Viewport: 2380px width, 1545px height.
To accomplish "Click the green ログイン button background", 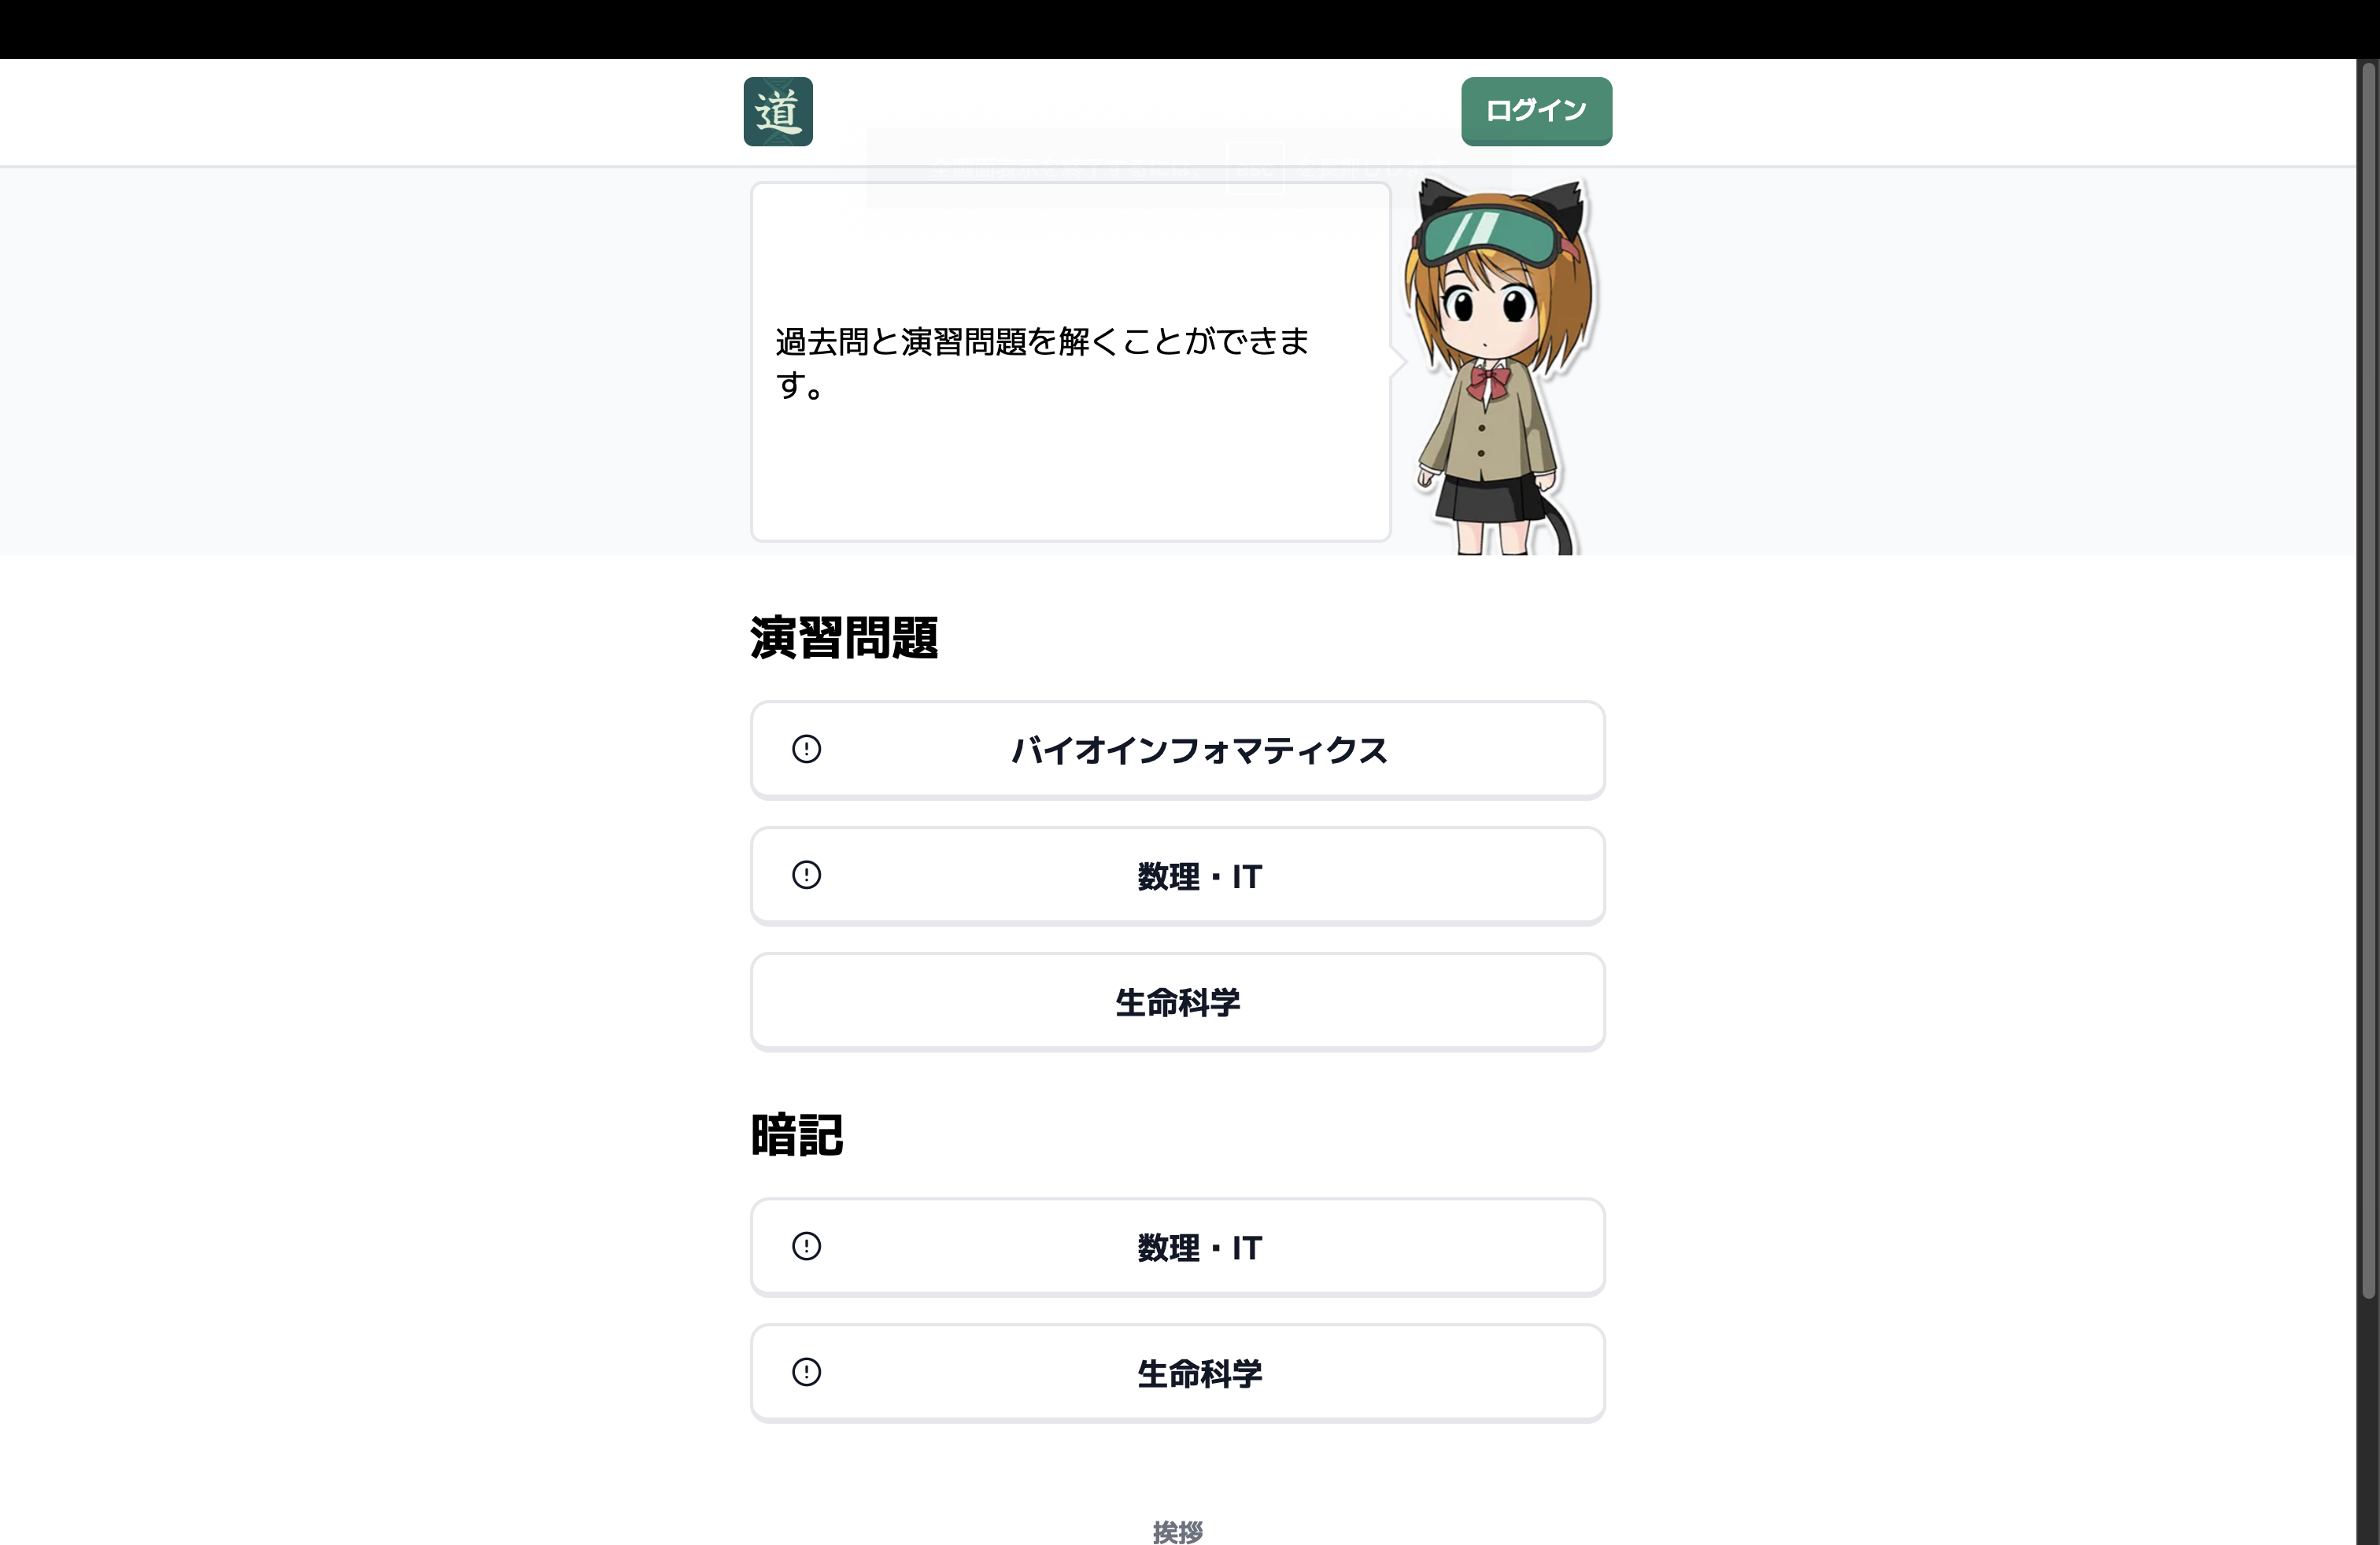I will point(1536,111).
